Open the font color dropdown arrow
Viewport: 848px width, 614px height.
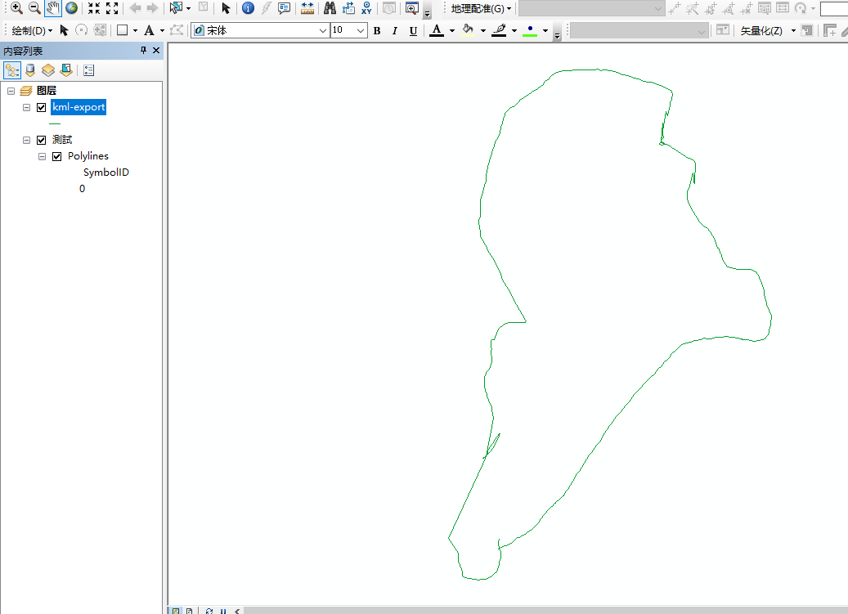(x=452, y=31)
